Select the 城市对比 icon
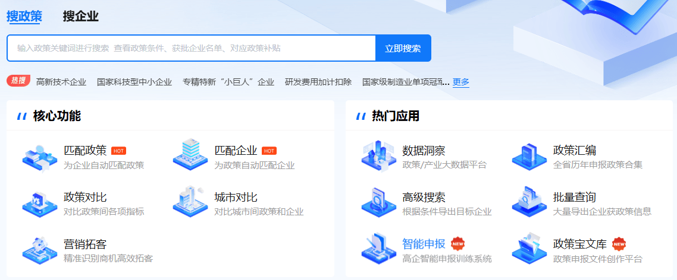 click(x=190, y=203)
